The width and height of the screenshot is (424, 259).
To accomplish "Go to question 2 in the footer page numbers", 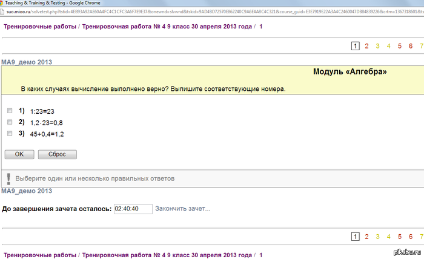I will point(366,237).
